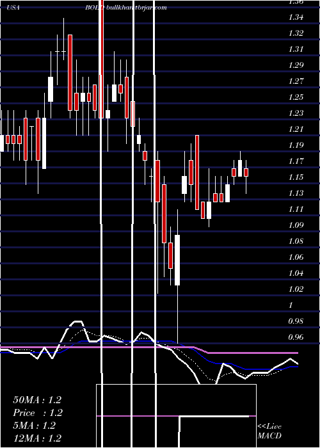Select the 1.06 axis value
This screenshot has height=448, width=320.
(x=296, y=257)
